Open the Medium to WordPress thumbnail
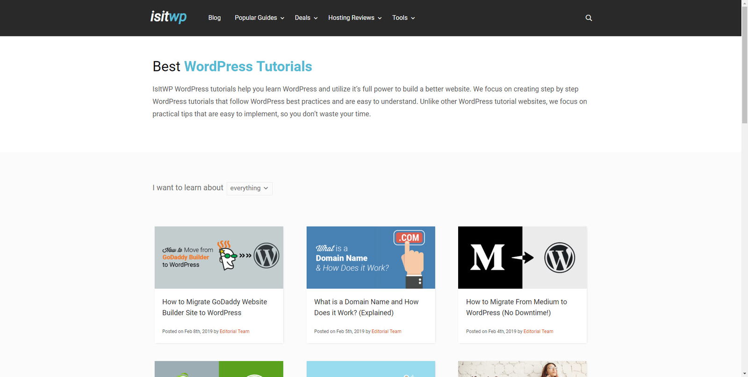 pyautogui.click(x=522, y=257)
